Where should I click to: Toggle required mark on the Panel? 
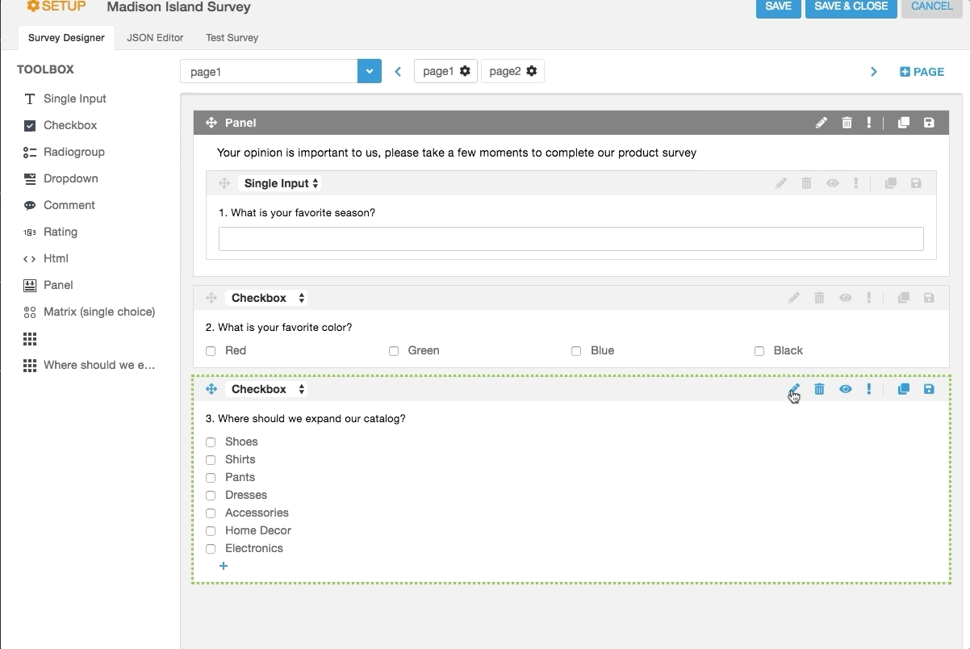point(869,123)
